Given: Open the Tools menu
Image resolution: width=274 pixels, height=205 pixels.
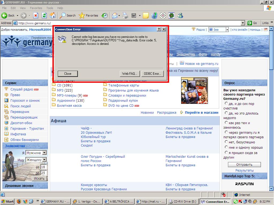Looking at the screenshot, I should point(50,8).
